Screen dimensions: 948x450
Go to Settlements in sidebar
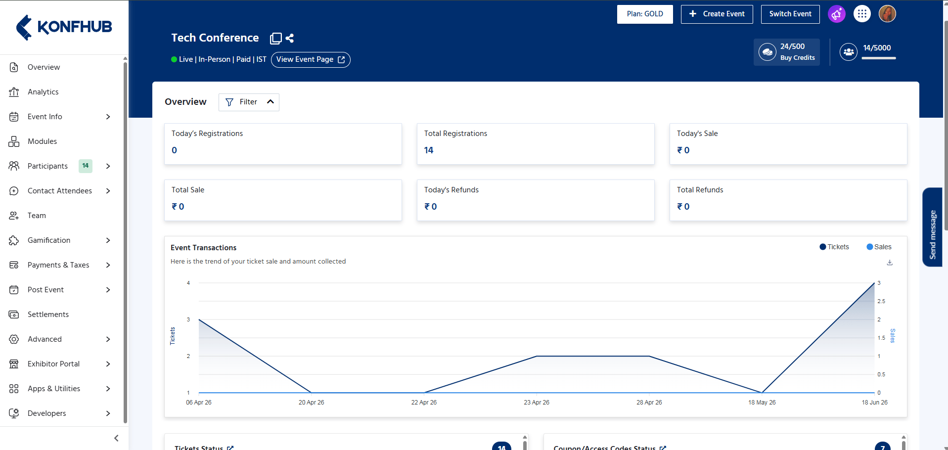click(x=60, y=315)
